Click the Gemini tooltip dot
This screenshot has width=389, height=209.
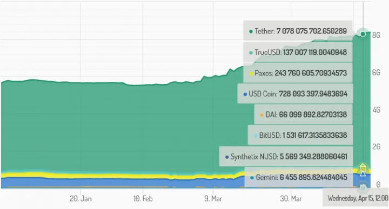(x=252, y=178)
